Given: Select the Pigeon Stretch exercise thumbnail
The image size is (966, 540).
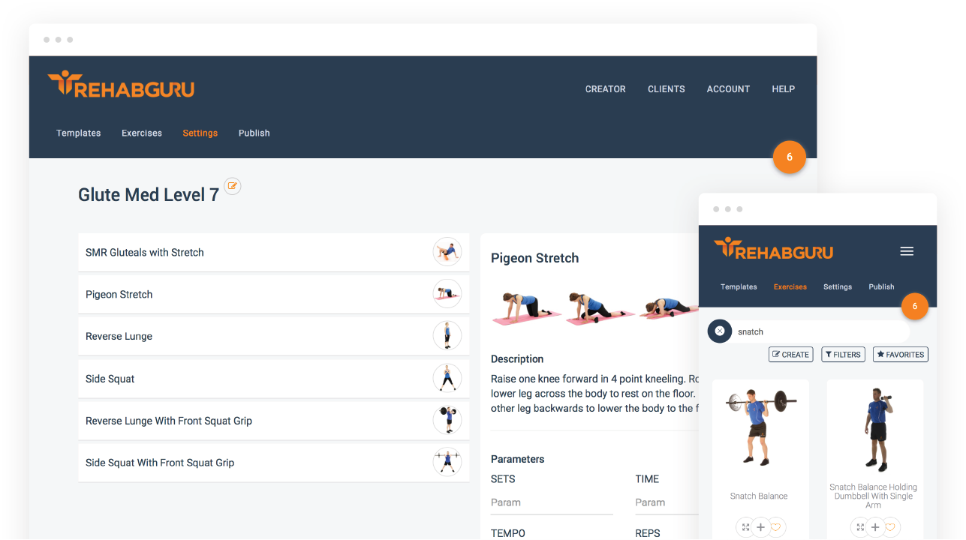Looking at the screenshot, I should coord(447,294).
